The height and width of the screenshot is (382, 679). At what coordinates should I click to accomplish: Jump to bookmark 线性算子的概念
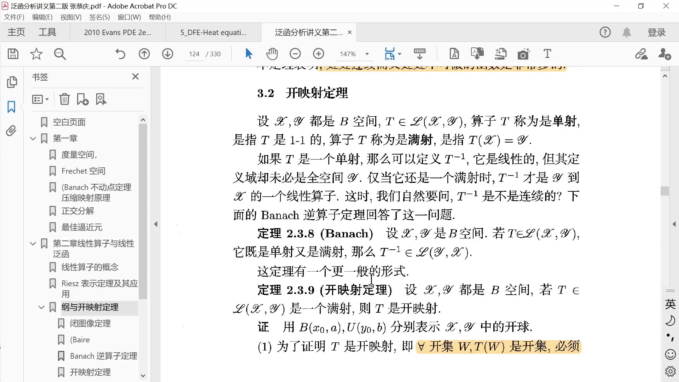click(90, 267)
